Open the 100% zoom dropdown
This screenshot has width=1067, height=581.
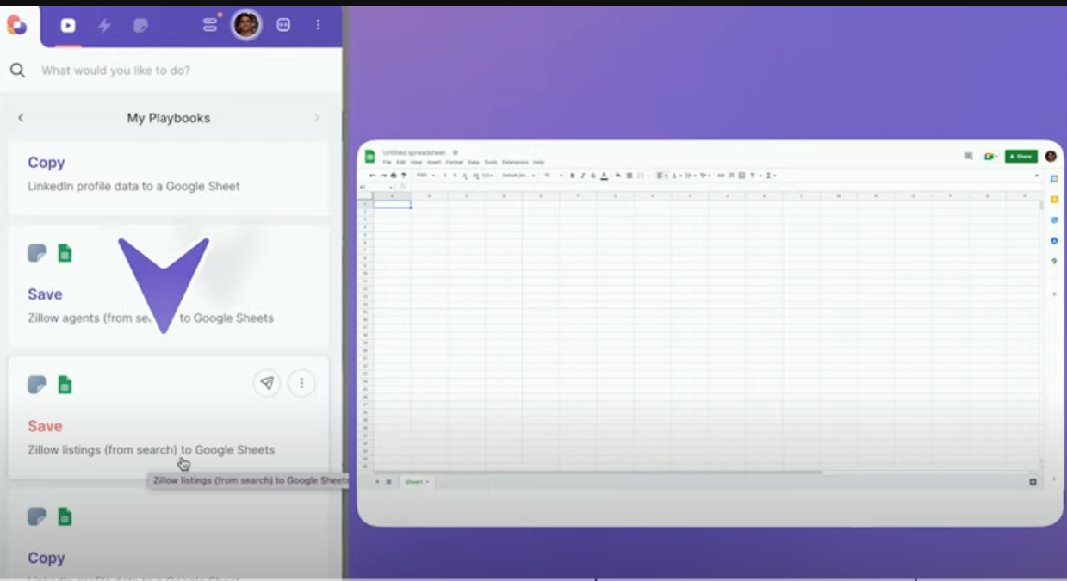[426, 176]
